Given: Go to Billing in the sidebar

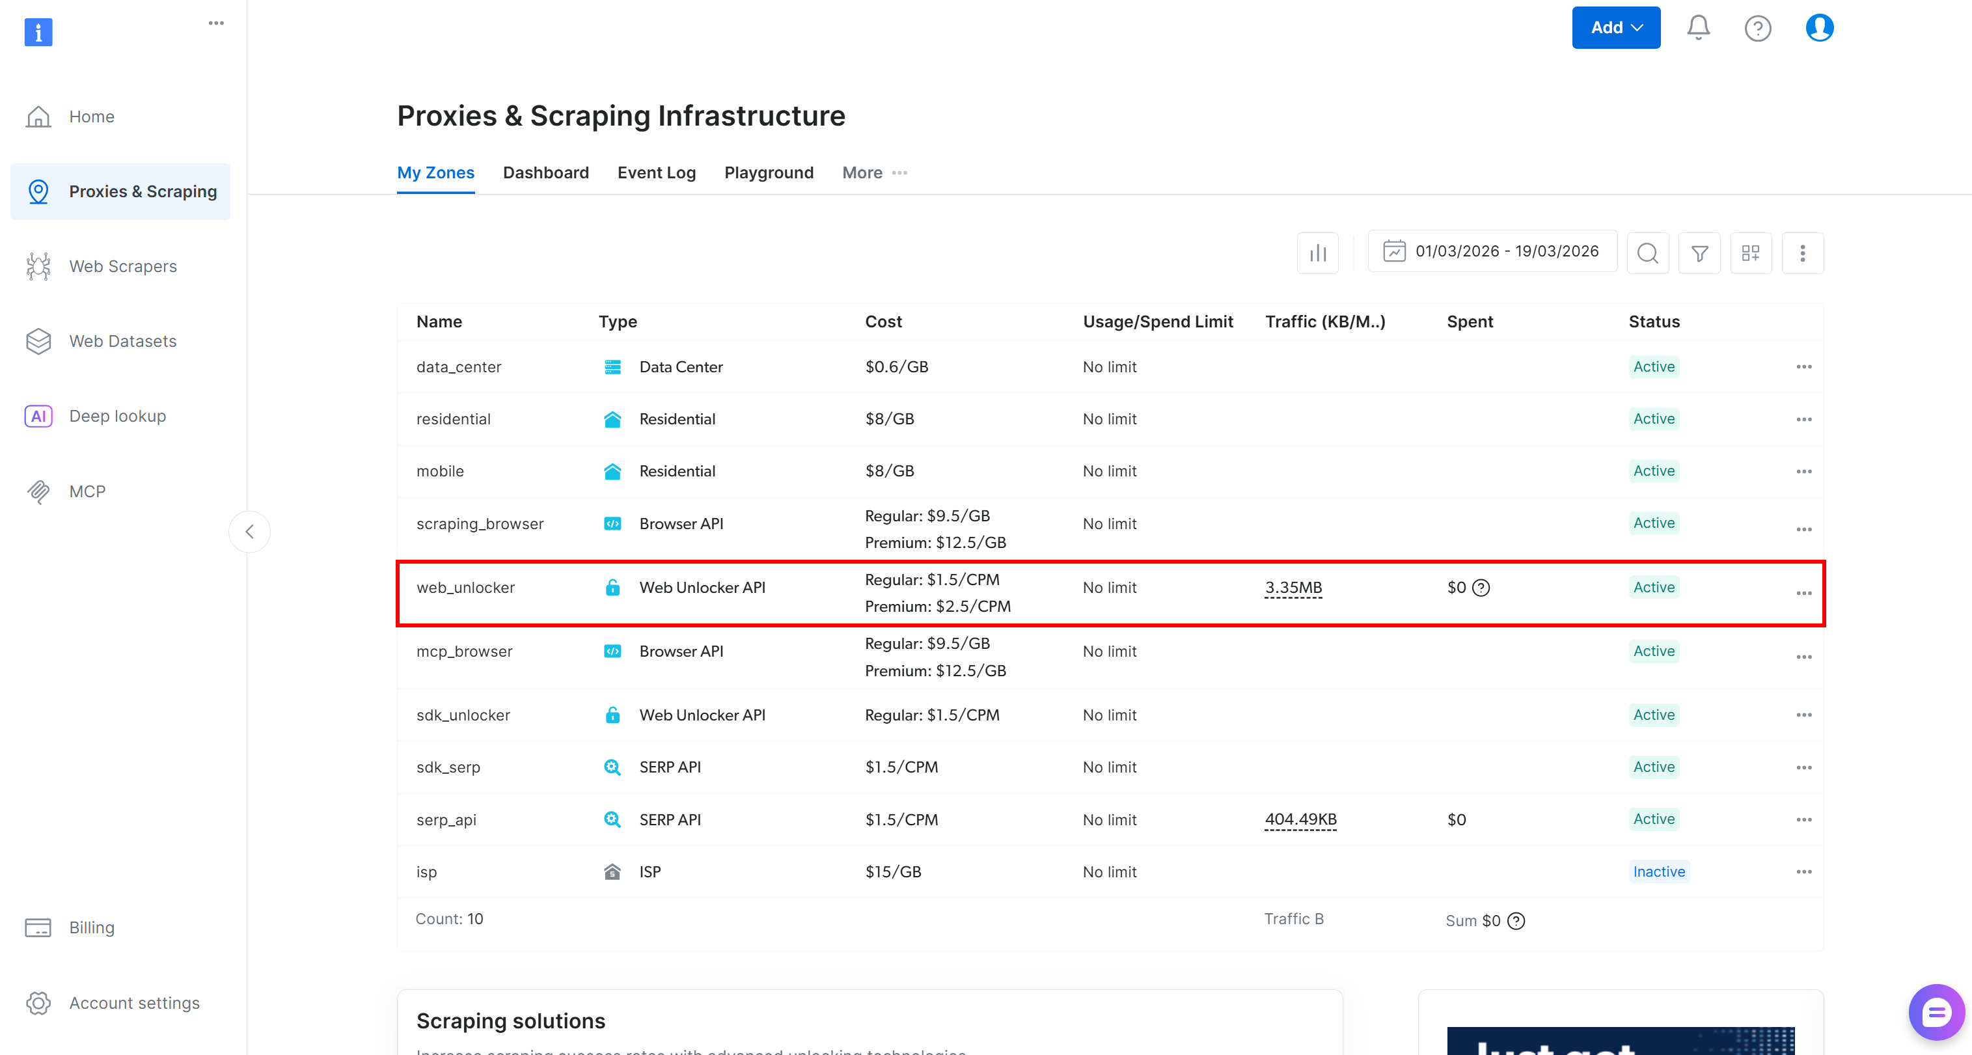Looking at the screenshot, I should pos(91,927).
